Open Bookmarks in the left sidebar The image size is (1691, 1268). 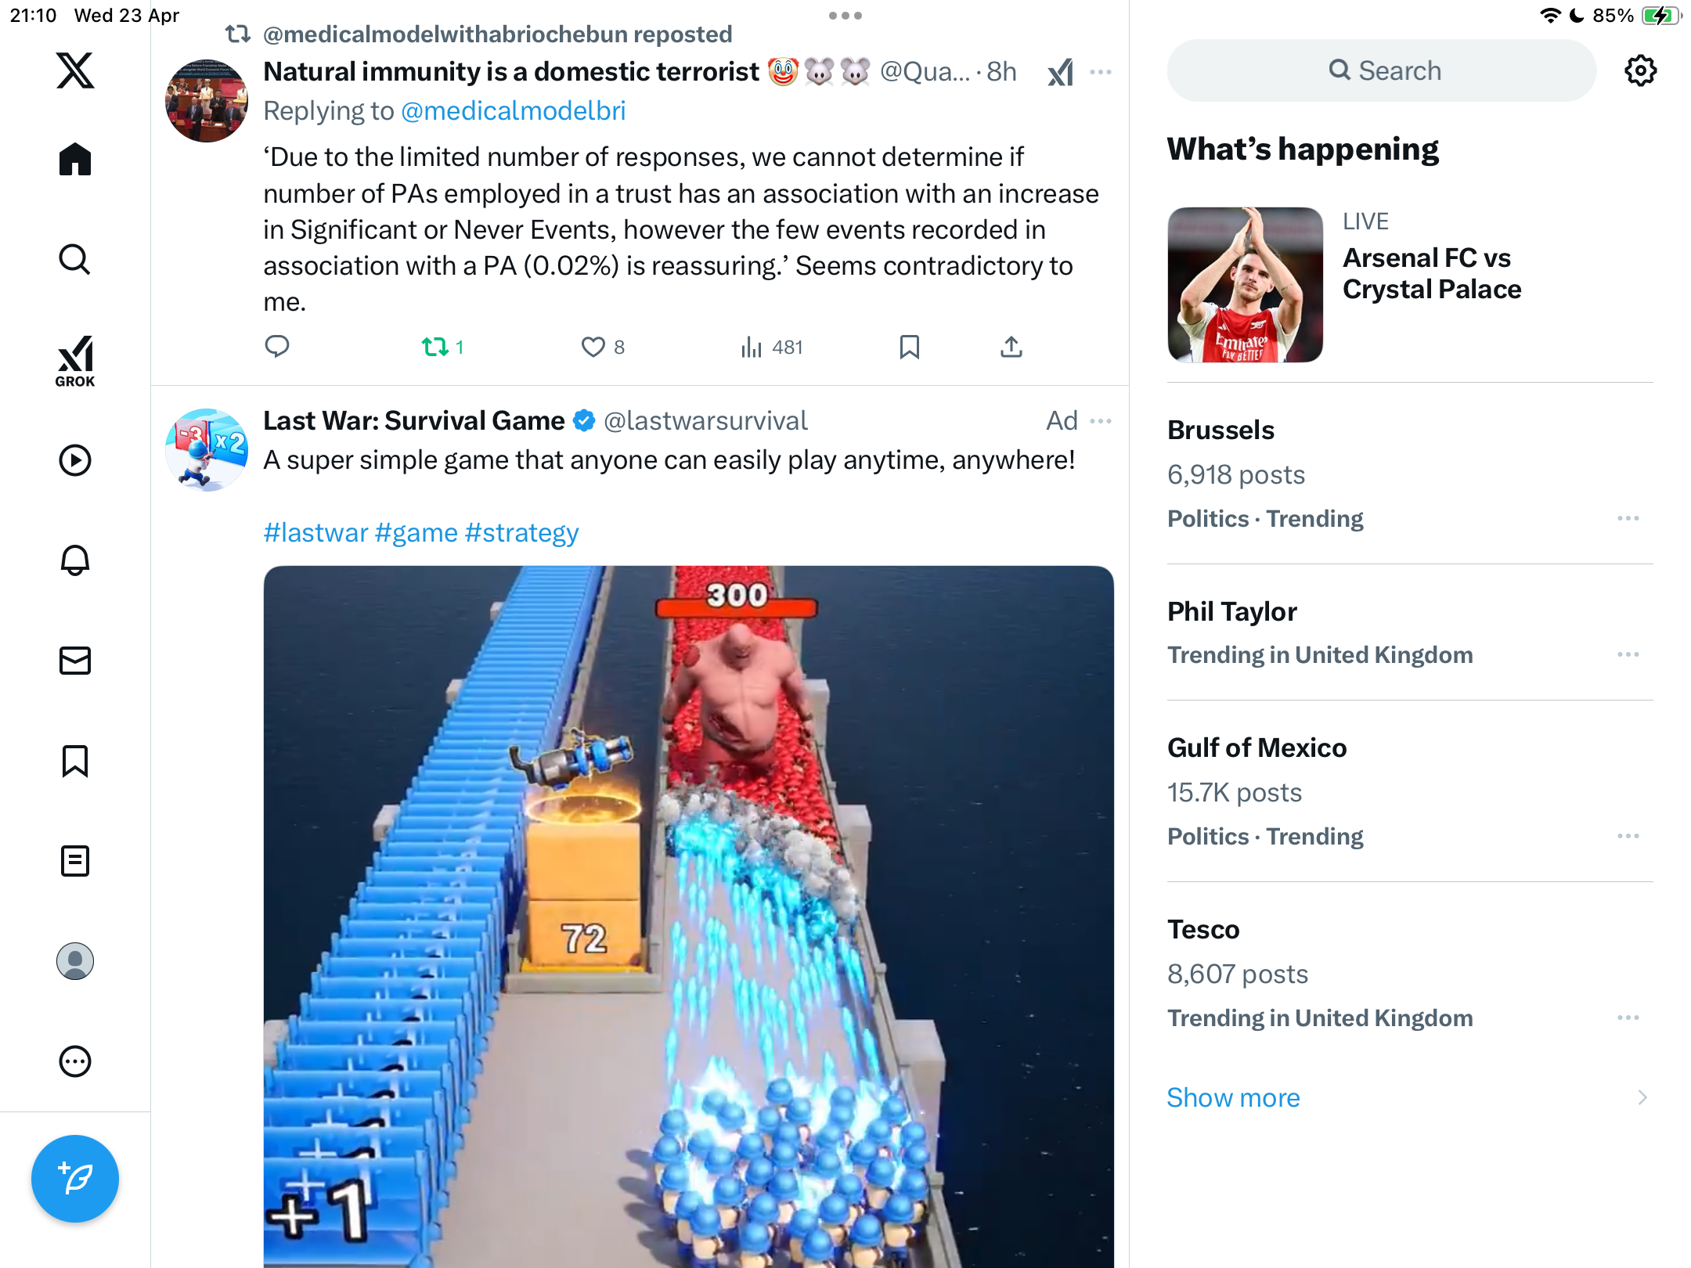pyautogui.click(x=75, y=761)
